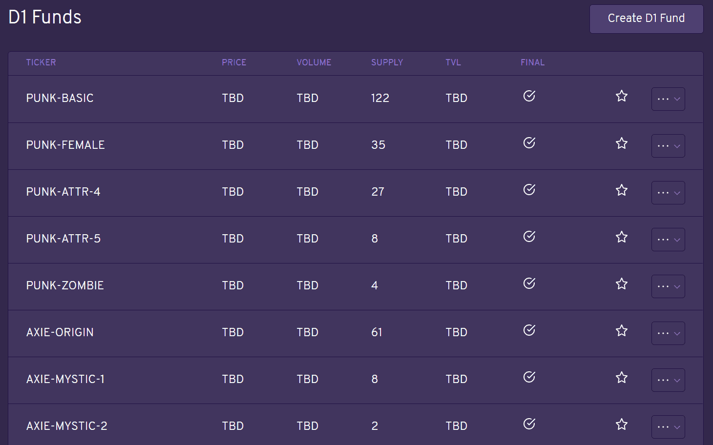Click the final checkmark icon for PUNK-BASIC

pos(529,96)
